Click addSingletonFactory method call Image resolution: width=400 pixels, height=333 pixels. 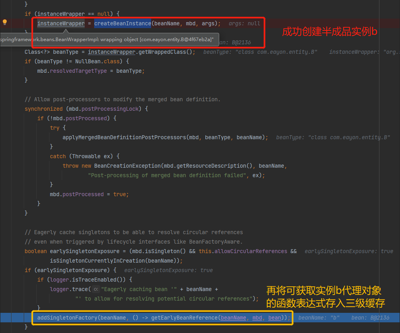tap(67, 318)
